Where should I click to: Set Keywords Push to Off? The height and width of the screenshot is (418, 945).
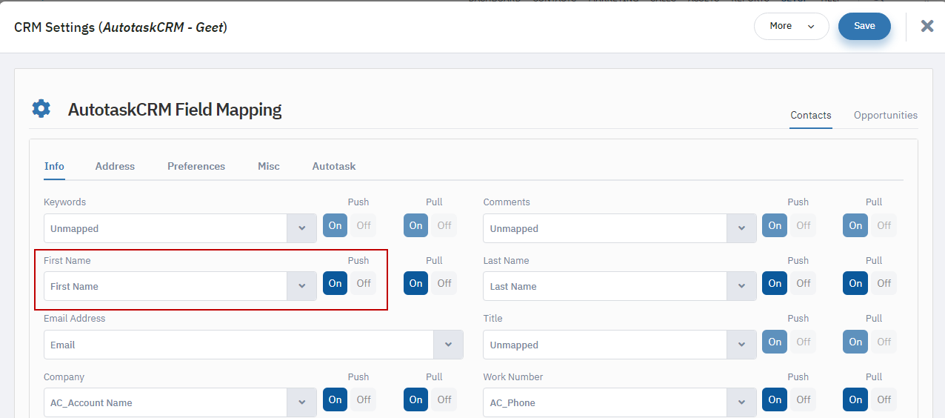coord(364,225)
